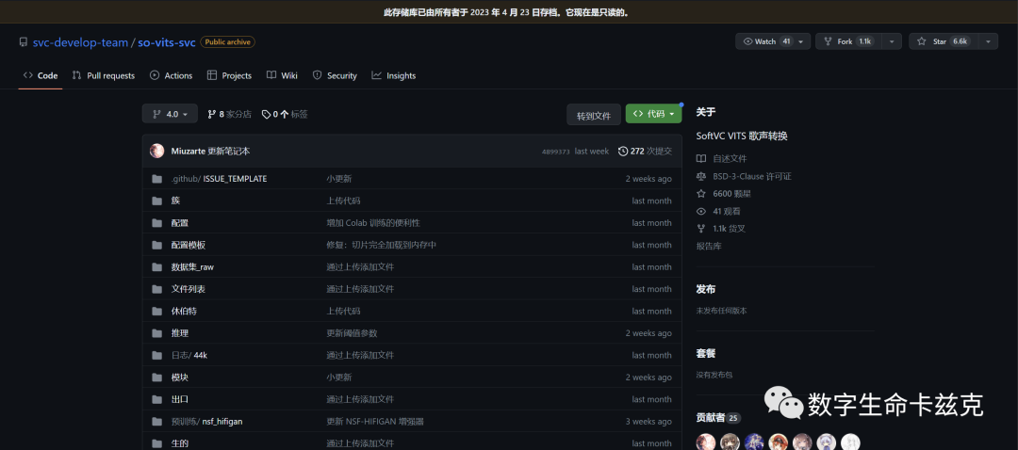Screen dimensions: 1018x450
Task: Open commit message 修复：切片完全加载到内存中
Action: click(x=381, y=245)
